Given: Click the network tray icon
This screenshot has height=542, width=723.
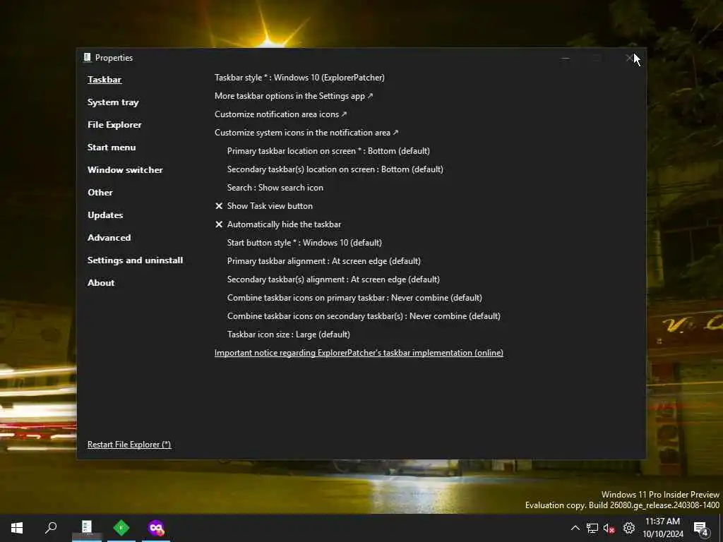Looking at the screenshot, I should tap(592, 528).
